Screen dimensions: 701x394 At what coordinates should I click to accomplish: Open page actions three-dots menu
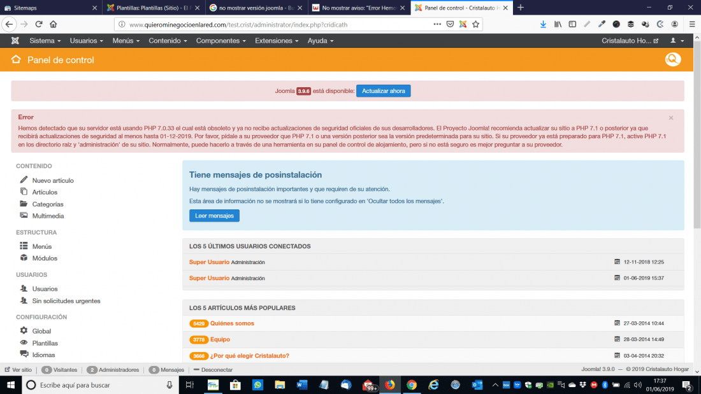point(437,24)
